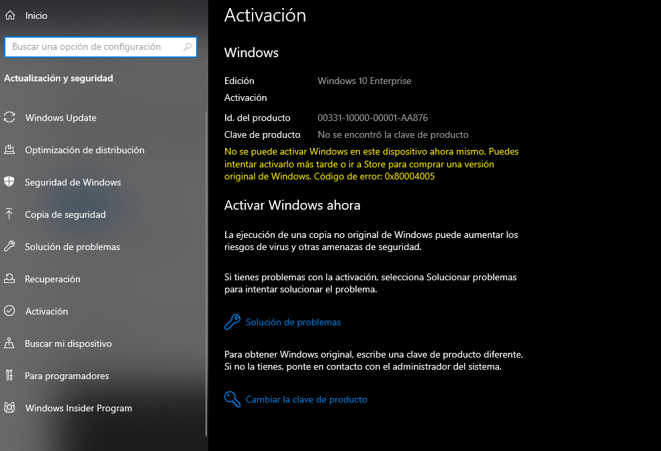
Task: Open the Solución de problemas activation link
Action: click(x=294, y=323)
